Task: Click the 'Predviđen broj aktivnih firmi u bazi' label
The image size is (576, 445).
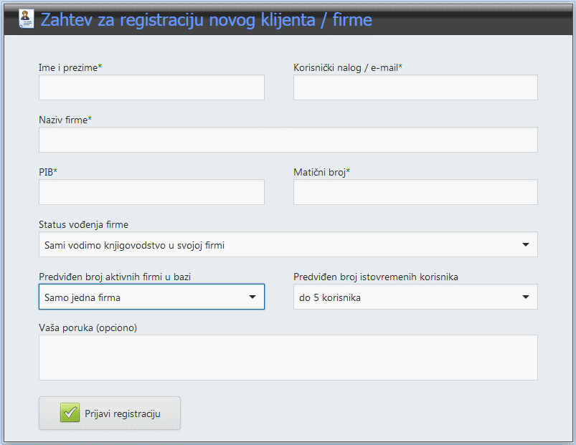Action: pyautogui.click(x=114, y=277)
